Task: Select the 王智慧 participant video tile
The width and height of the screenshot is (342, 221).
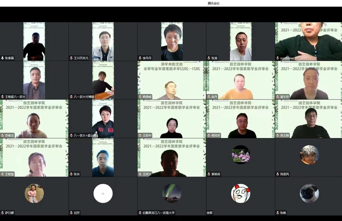Action: [34, 157]
